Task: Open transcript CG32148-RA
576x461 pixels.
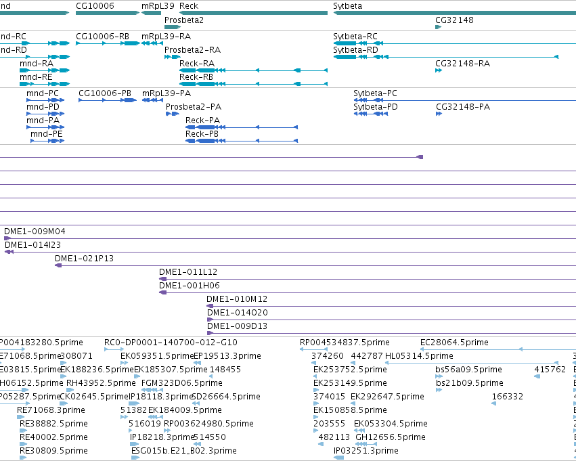Action: click(x=462, y=63)
